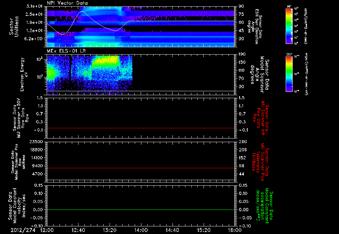Click the red MU Scanner Pos Telemetry label
Screen dimensions: 339x234
click(261, 162)
